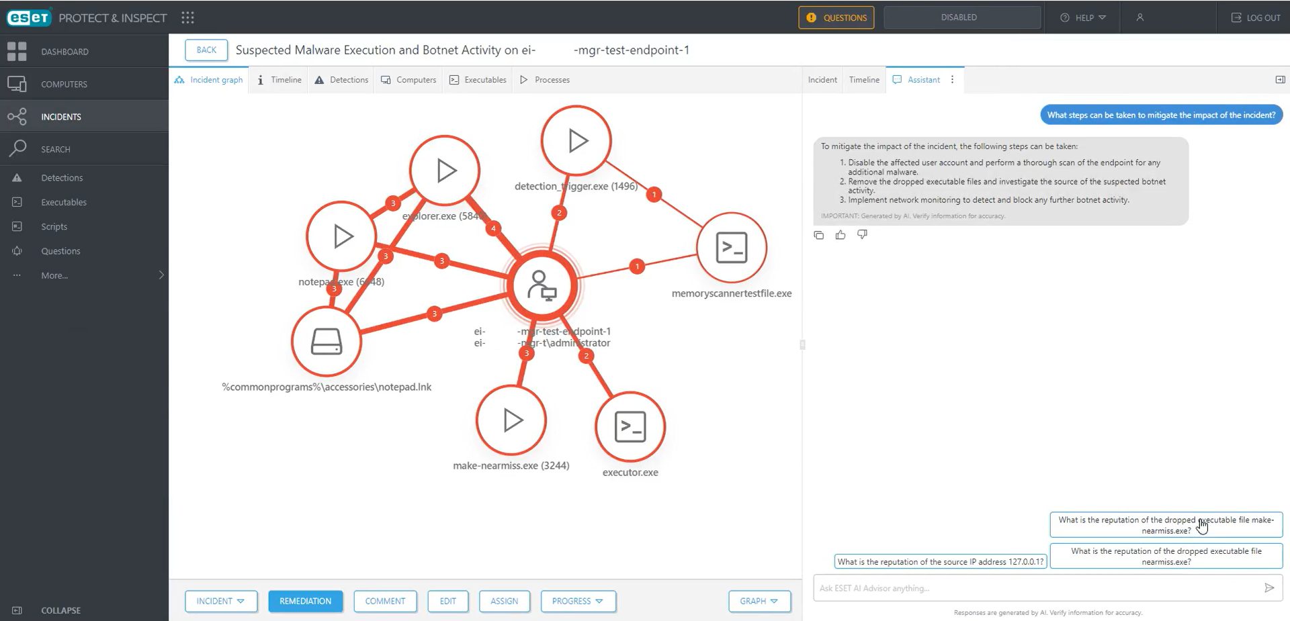
Task: Click LOG OUT
Action: coord(1256,17)
